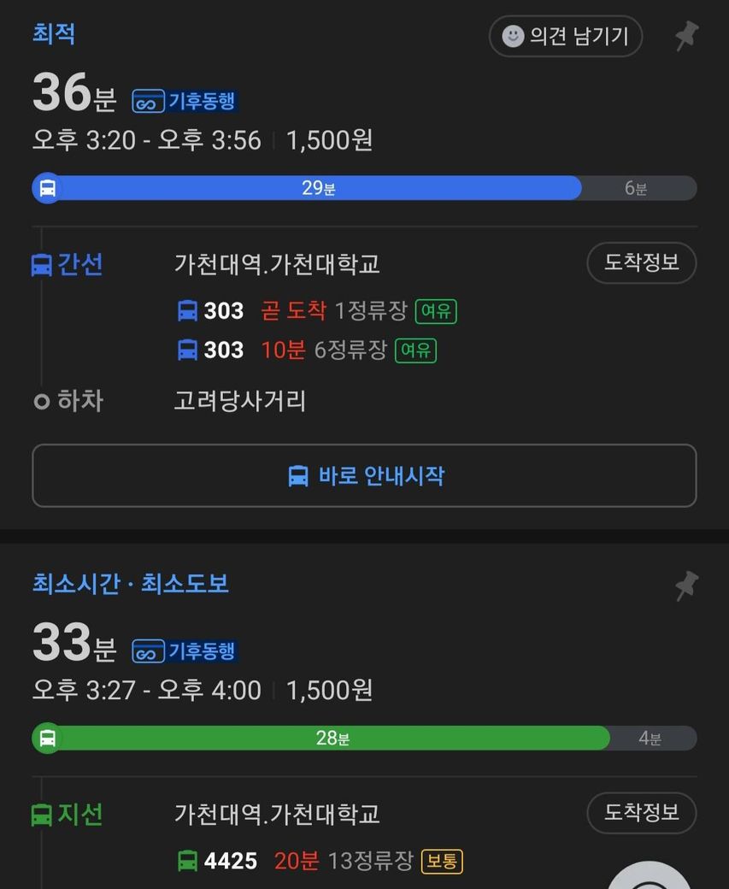Pin the 36-minute optimal route

tap(686, 36)
